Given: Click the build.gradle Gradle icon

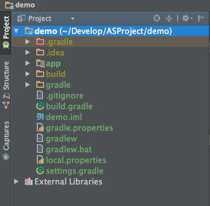Looking at the screenshot, I should point(40,106).
